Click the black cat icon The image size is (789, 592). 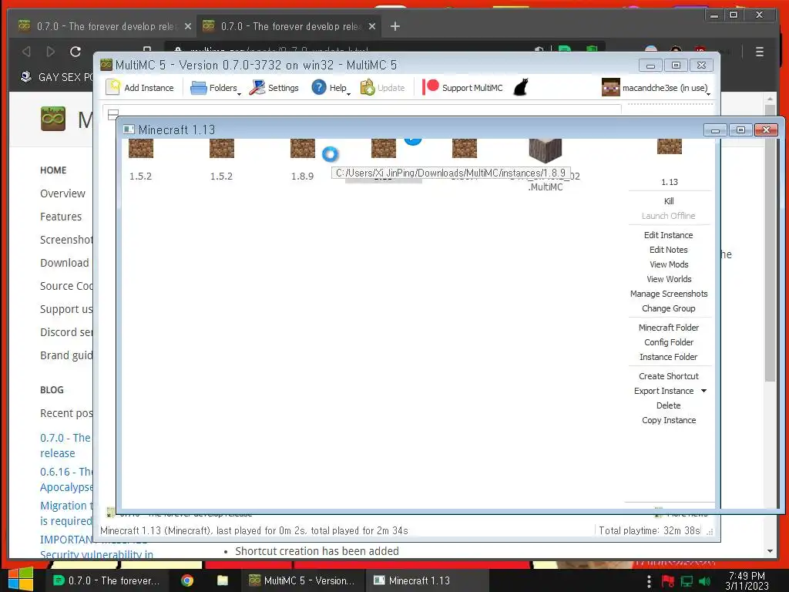click(521, 88)
